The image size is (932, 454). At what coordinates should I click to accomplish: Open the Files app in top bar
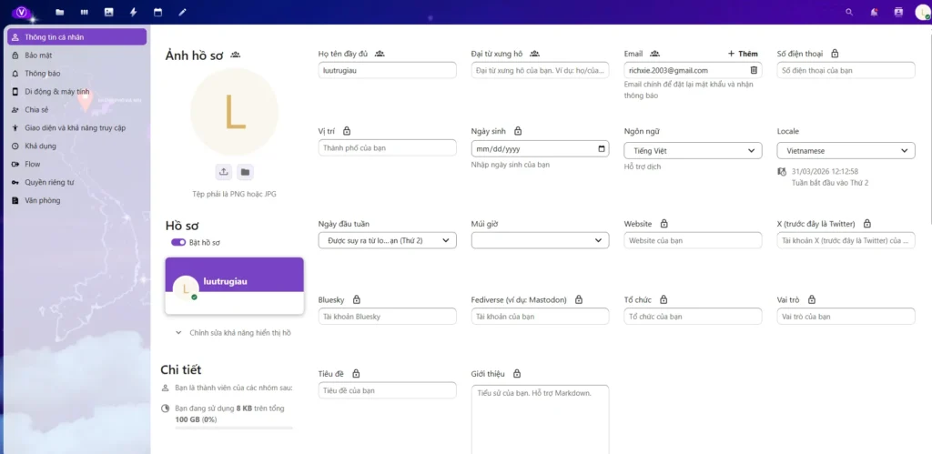60,12
